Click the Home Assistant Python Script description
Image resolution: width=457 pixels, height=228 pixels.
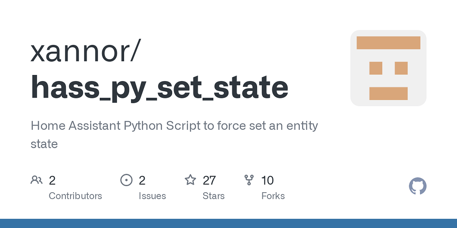coord(174,135)
